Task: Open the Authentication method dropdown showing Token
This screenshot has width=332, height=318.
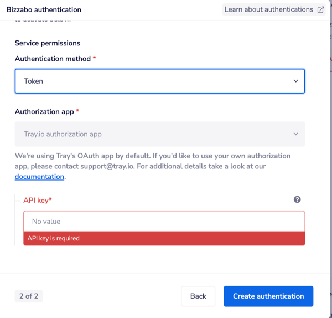Action: point(159,81)
